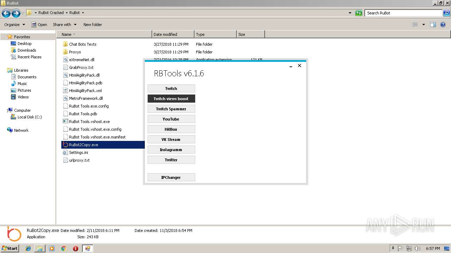Open recent locations dropdown arrow

23,13
